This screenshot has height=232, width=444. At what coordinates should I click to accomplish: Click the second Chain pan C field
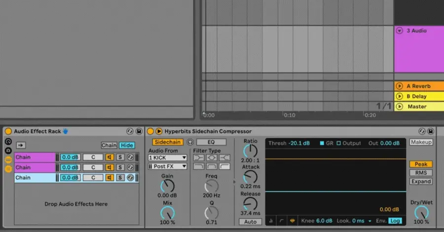[x=93, y=167]
